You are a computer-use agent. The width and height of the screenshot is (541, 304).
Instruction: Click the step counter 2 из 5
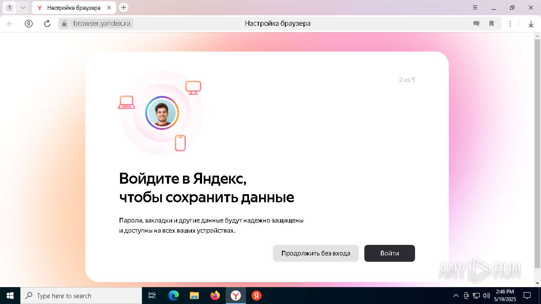point(407,80)
